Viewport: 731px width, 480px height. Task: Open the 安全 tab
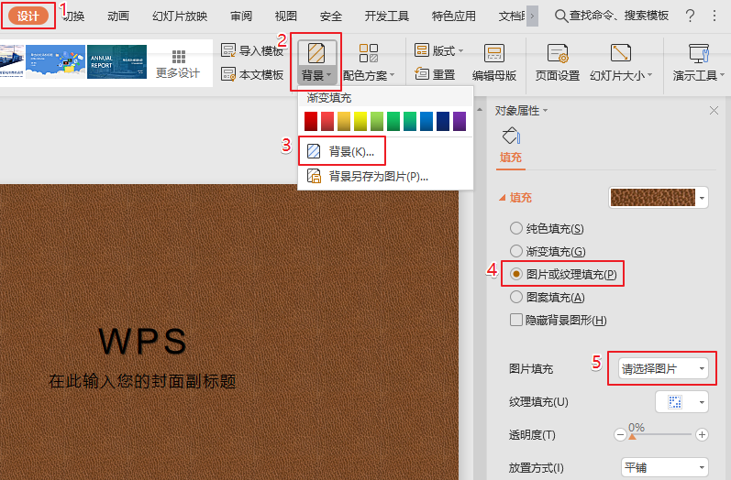[x=331, y=16]
